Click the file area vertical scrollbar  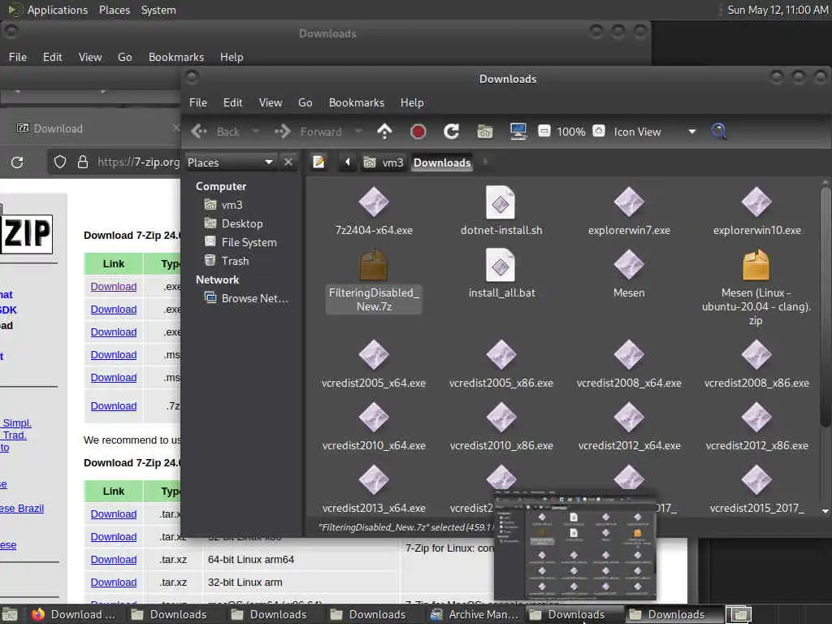click(825, 305)
